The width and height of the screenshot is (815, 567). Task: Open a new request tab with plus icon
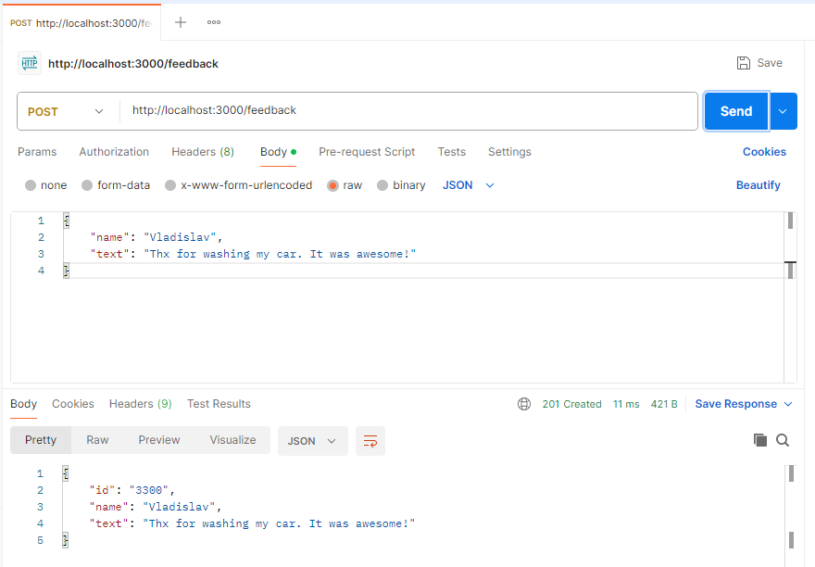tap(181, 22)
